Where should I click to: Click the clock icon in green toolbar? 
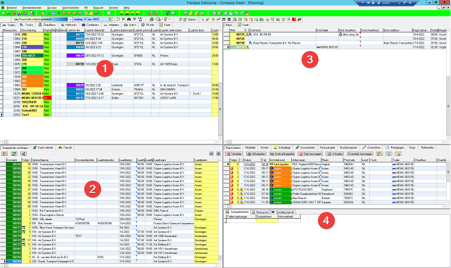[173, 13]
